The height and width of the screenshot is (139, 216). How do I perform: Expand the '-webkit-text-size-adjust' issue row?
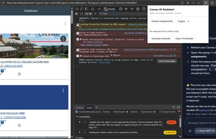[80, 122]
